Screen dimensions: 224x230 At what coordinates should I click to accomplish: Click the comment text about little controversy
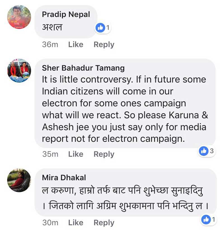point(124,109)
